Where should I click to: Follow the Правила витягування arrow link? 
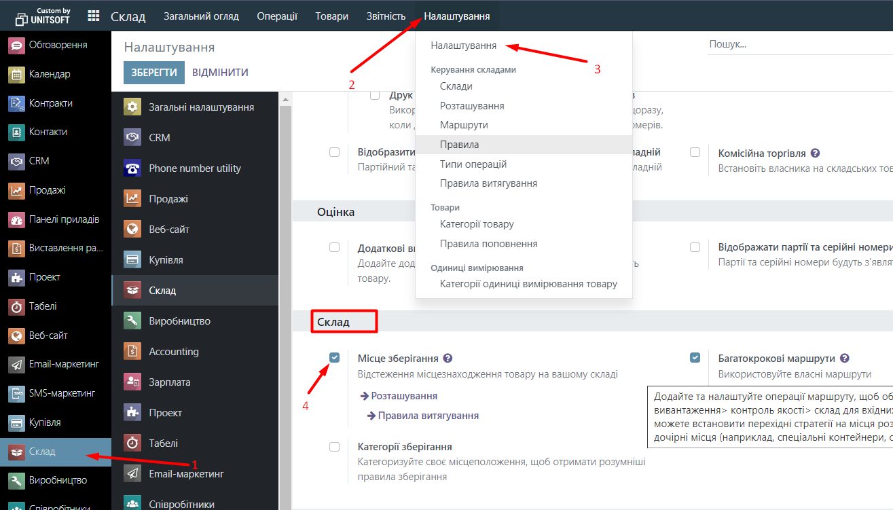[428, 416]
